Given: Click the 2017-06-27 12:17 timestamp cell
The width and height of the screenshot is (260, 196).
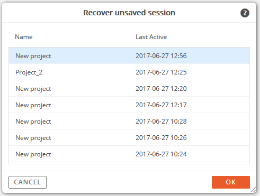Looking at the screenshot, I should point(161,105).
